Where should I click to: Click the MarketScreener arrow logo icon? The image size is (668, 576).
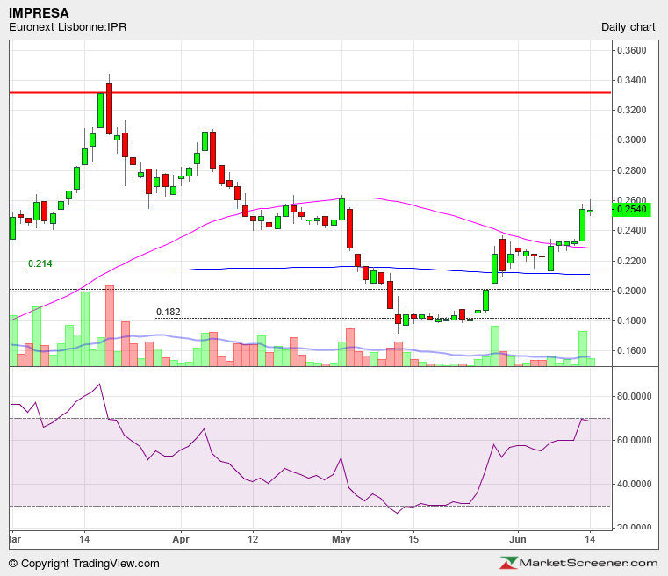tap(508, 563)
